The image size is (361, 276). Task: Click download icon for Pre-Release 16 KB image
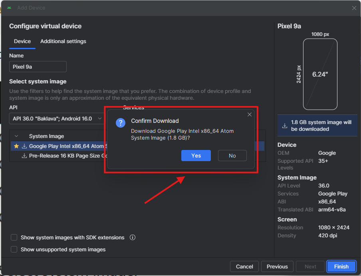point(24,156)
